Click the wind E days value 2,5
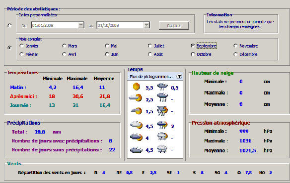Viewport: 290px width, 183px height. pos(153,173)
